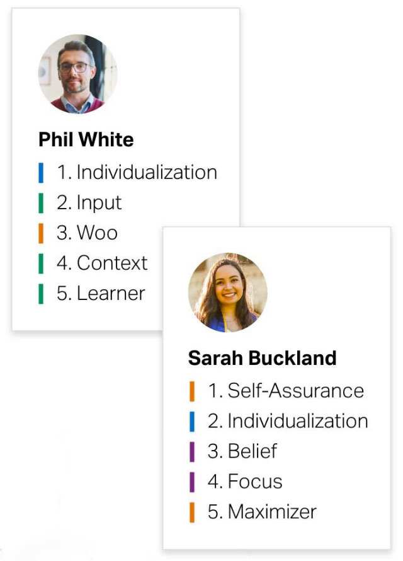
Task: Click the Context strength item
Action: click(101, 263)
